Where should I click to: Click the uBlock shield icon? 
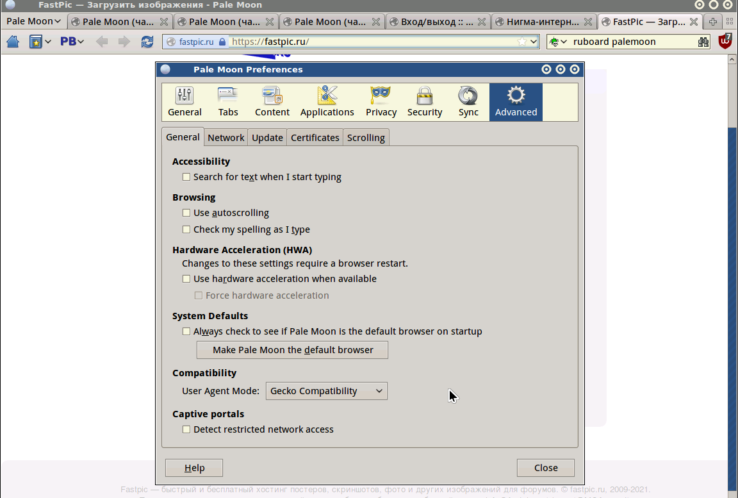[x=725, y=42]
